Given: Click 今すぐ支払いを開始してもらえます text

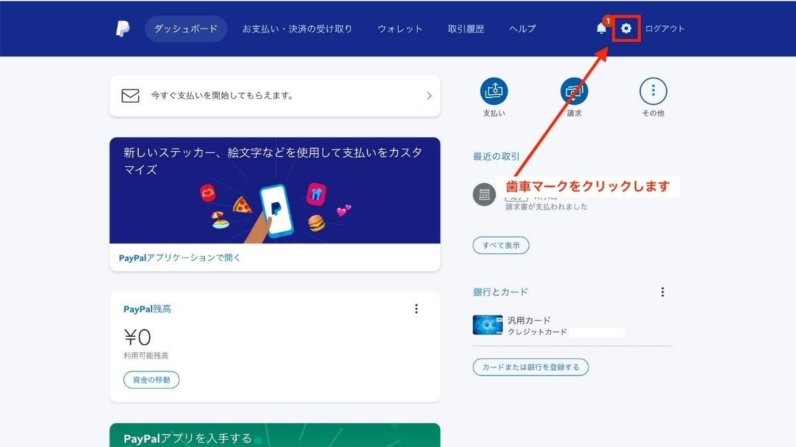Looking at the screenshot, I should 222,96.
